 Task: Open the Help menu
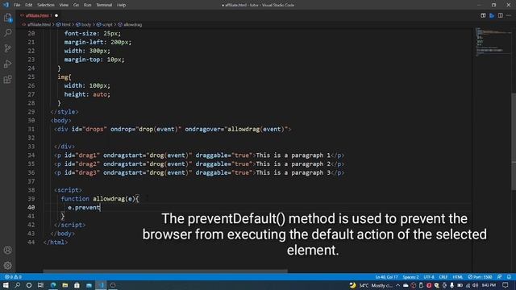tap(122, 5)
